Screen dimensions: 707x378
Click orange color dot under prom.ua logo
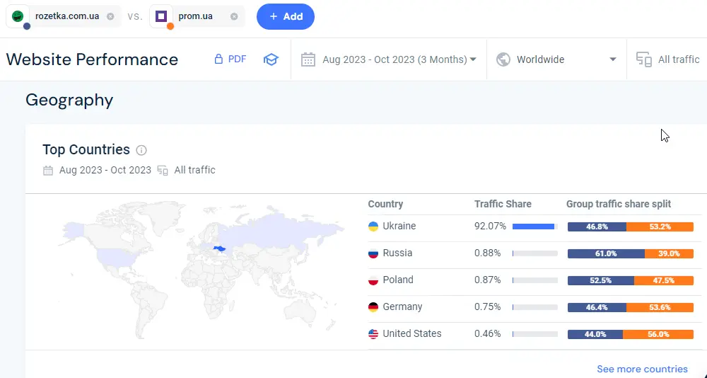pos(170,26)
